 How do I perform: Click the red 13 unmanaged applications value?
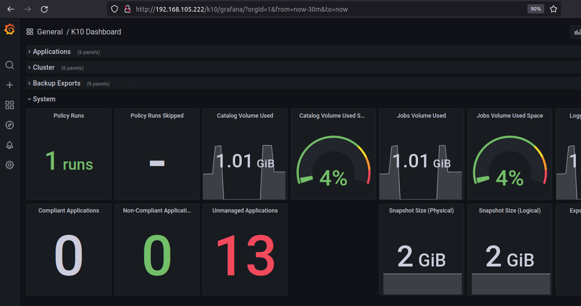[x=245, y=256]
